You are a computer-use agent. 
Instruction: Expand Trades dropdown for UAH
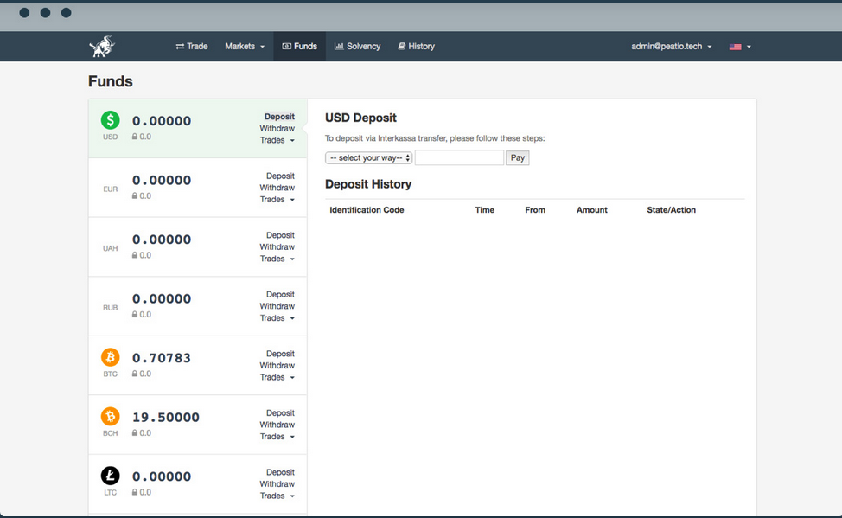(277, 259)
